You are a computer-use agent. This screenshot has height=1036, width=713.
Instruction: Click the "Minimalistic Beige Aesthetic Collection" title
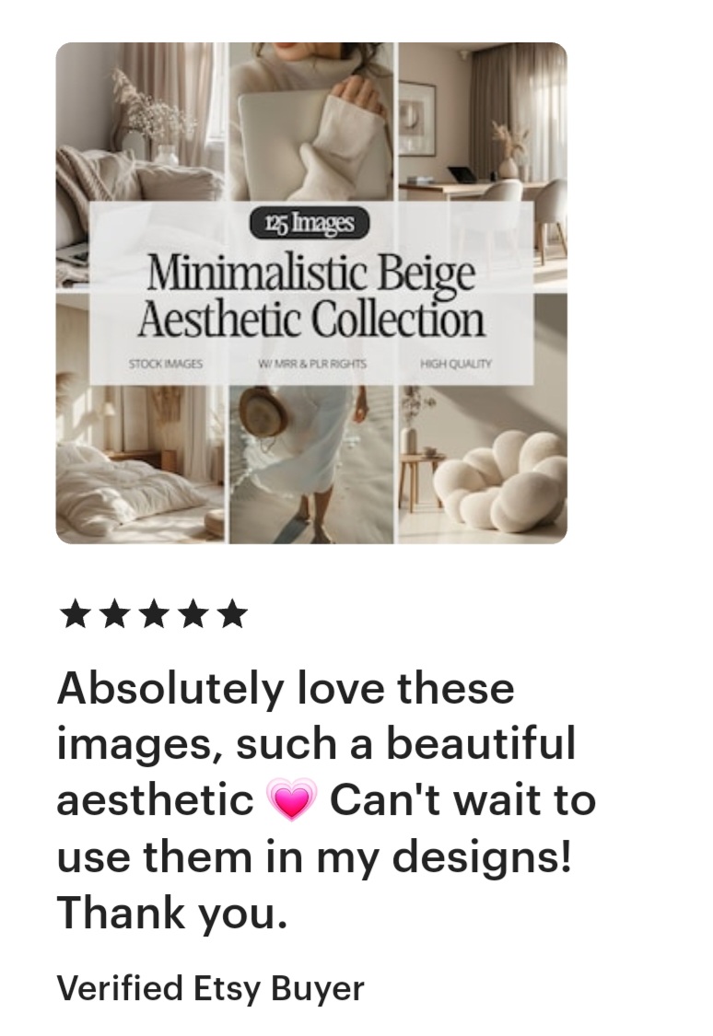point(310,296)
